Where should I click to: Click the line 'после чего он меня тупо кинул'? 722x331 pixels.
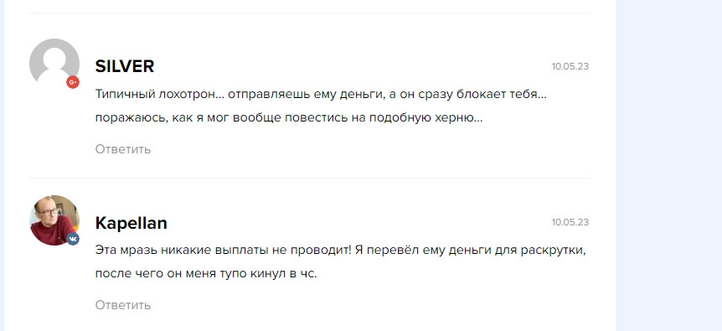(206, 274)
